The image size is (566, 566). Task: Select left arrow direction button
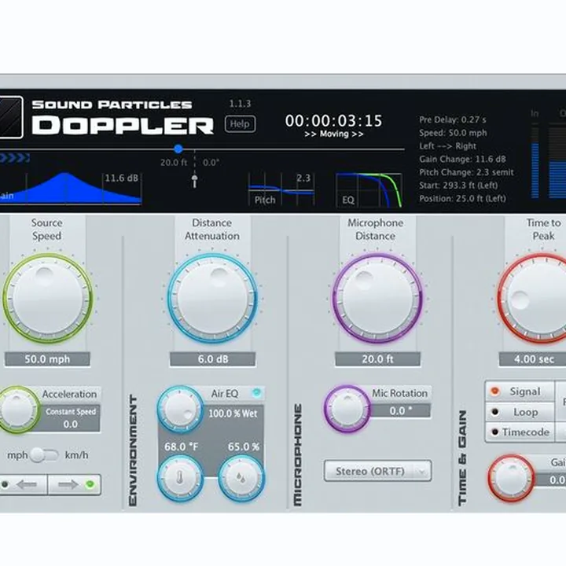click(24, 484)
